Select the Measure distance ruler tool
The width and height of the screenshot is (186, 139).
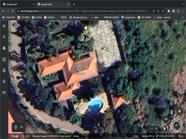[4, 92]
